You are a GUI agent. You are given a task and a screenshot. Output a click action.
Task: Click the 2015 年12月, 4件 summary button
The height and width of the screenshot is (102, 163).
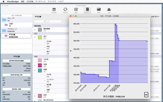[x=16, y=75]
